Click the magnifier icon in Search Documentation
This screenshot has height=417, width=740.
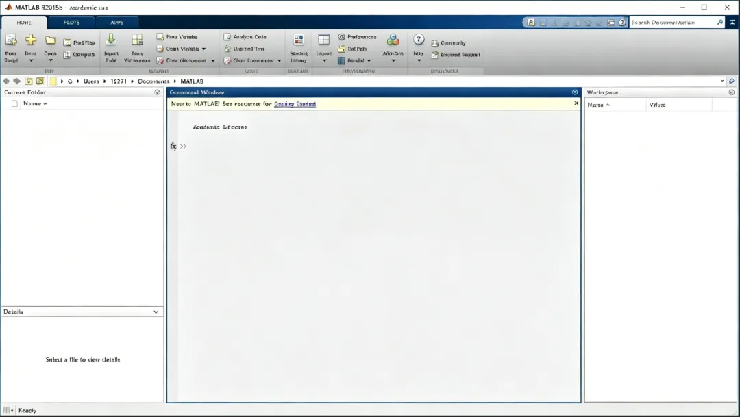[x=719, y=22]
